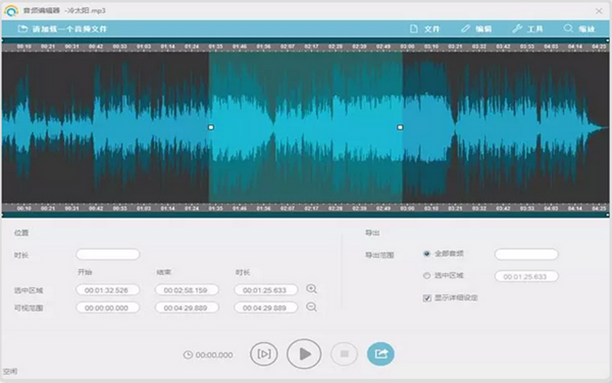Play the selected region only
The image size is (612, 383).
click(x=264, y=354)
